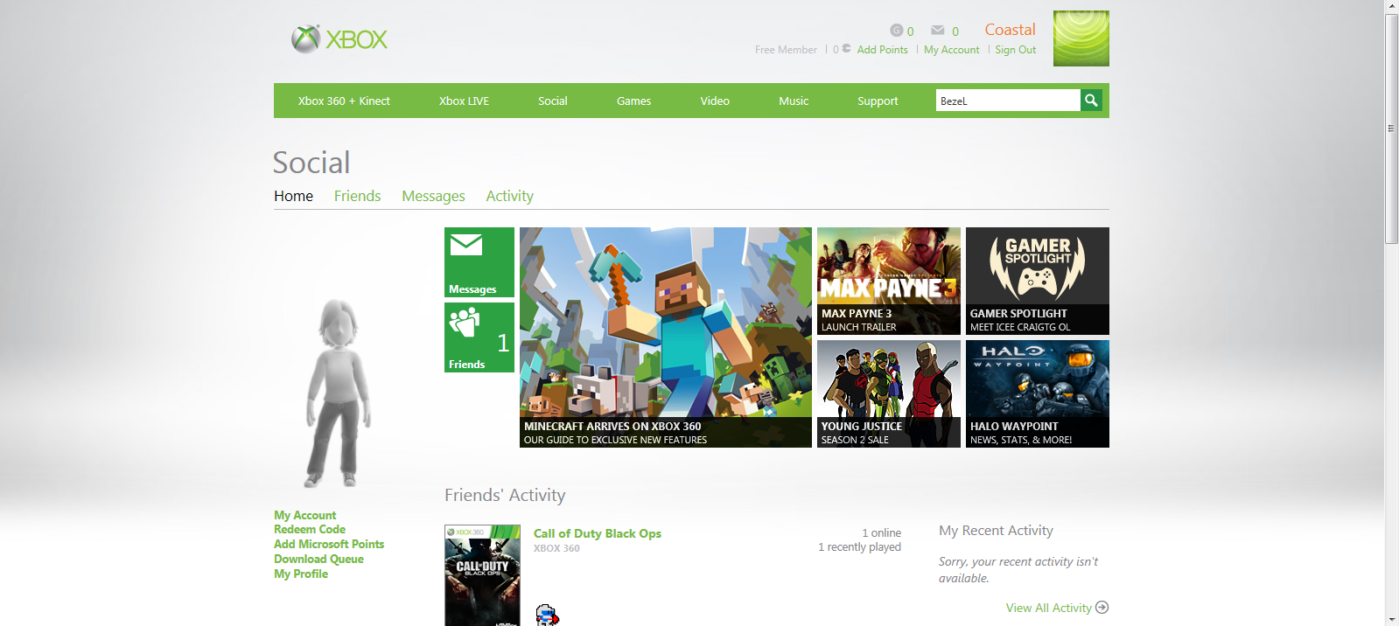Open the Xbox LIVE menu
Image resolution: width=1399 pixels, height=626 pixels.
pos(464,101)
